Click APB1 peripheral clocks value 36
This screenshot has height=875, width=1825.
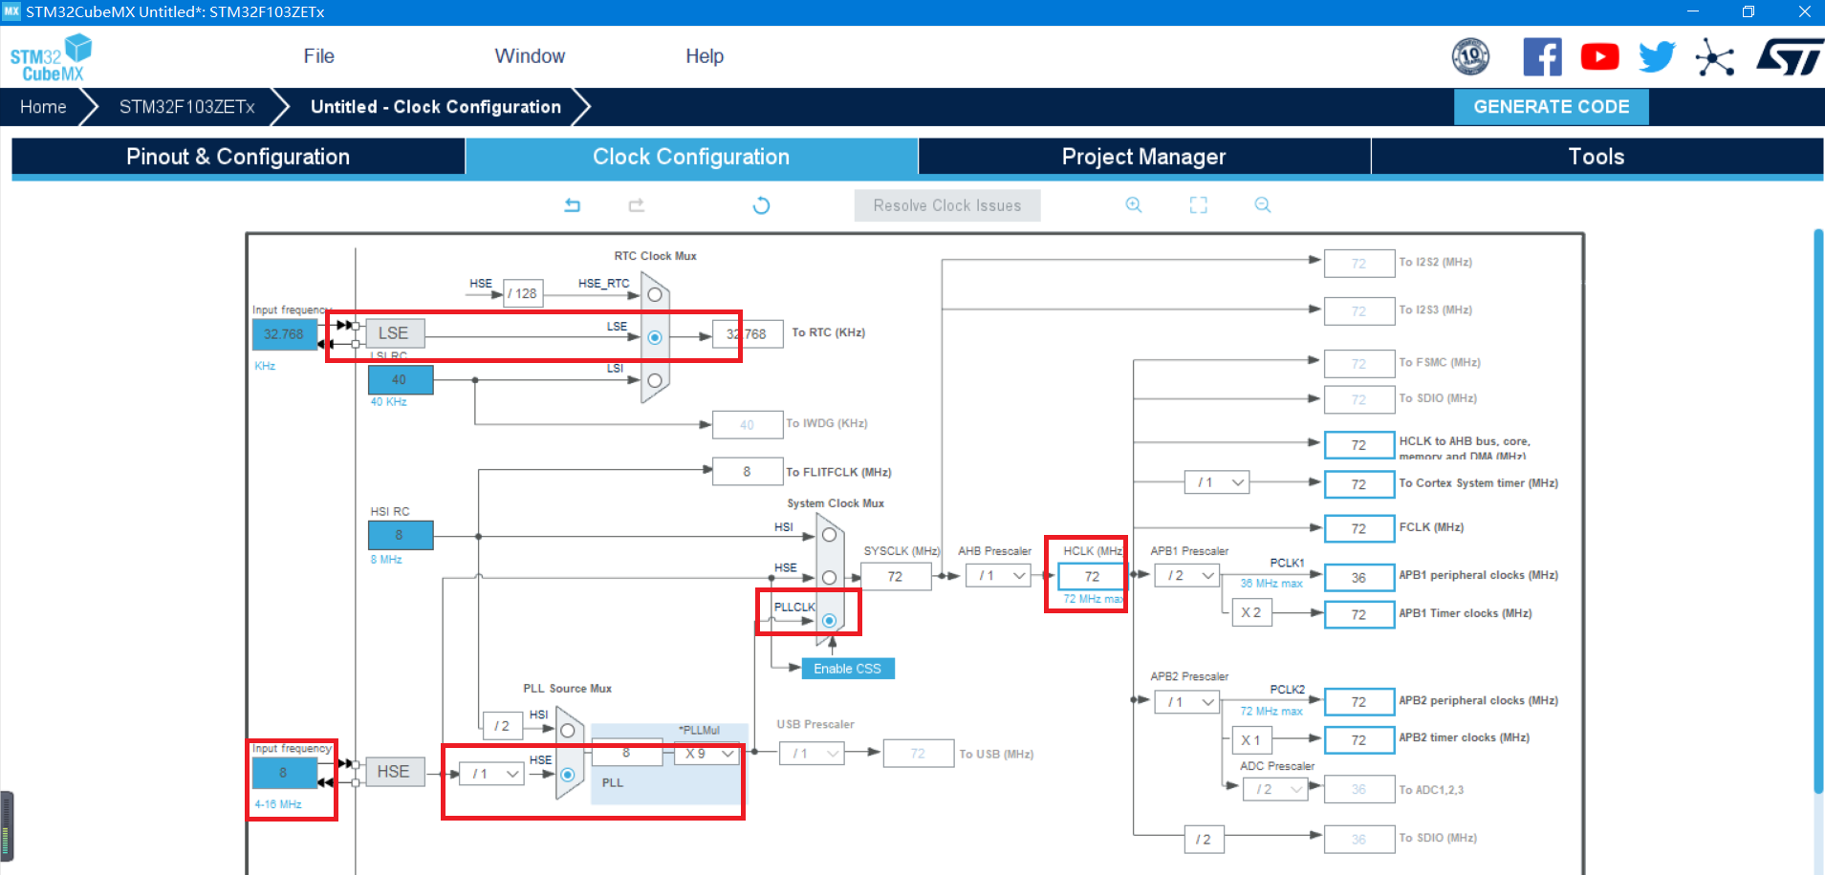coord(1358,578)
